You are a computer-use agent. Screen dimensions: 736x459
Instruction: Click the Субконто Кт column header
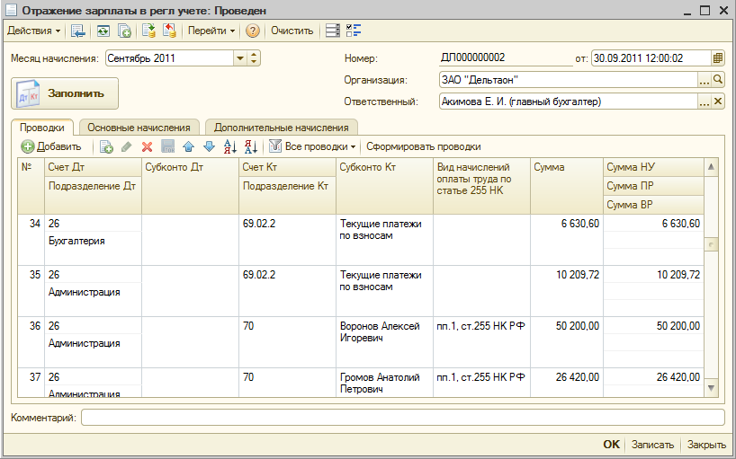(x=384, y=186)
